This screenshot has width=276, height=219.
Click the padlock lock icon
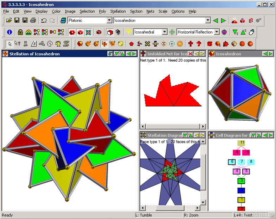[x=20, y=32]
